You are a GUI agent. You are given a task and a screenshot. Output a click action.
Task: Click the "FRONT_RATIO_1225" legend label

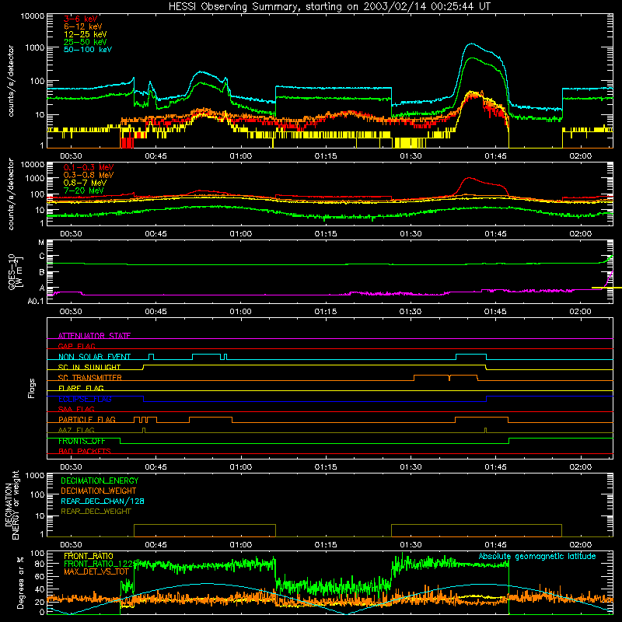coord(100,564)
